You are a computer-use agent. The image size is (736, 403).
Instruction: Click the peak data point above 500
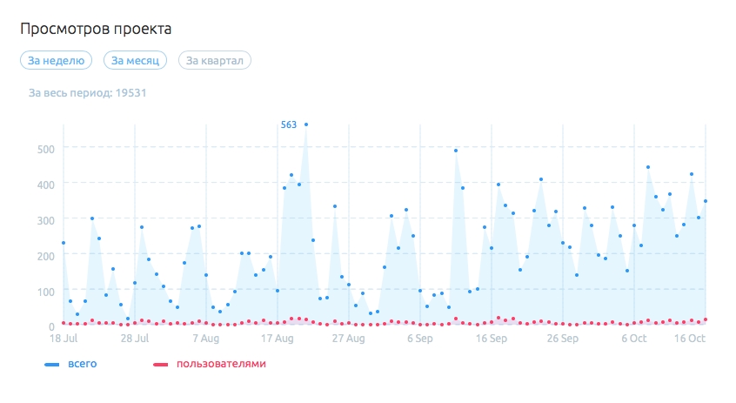click(306, 124)
